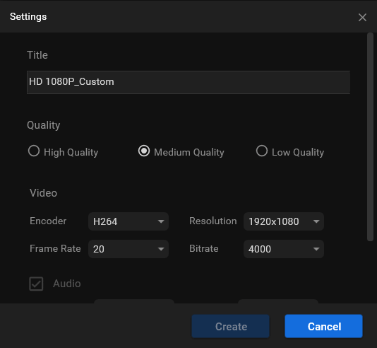
Task: Open the bitrate dropdown showing 4000
Action: pos(284,249)
